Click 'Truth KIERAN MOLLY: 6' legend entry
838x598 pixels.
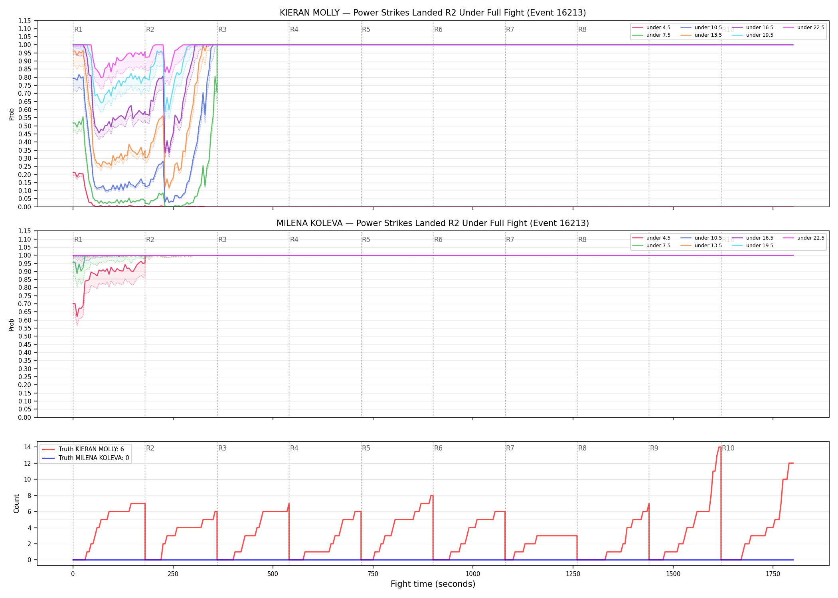click(x=83, y=449)
